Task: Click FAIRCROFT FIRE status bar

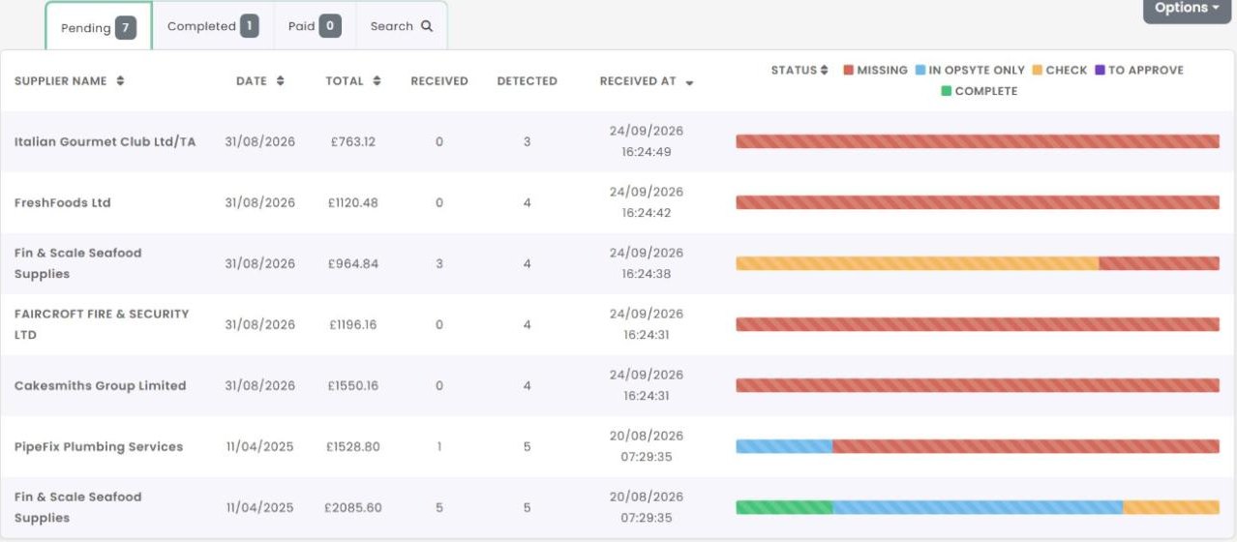Action: (978, 324)
